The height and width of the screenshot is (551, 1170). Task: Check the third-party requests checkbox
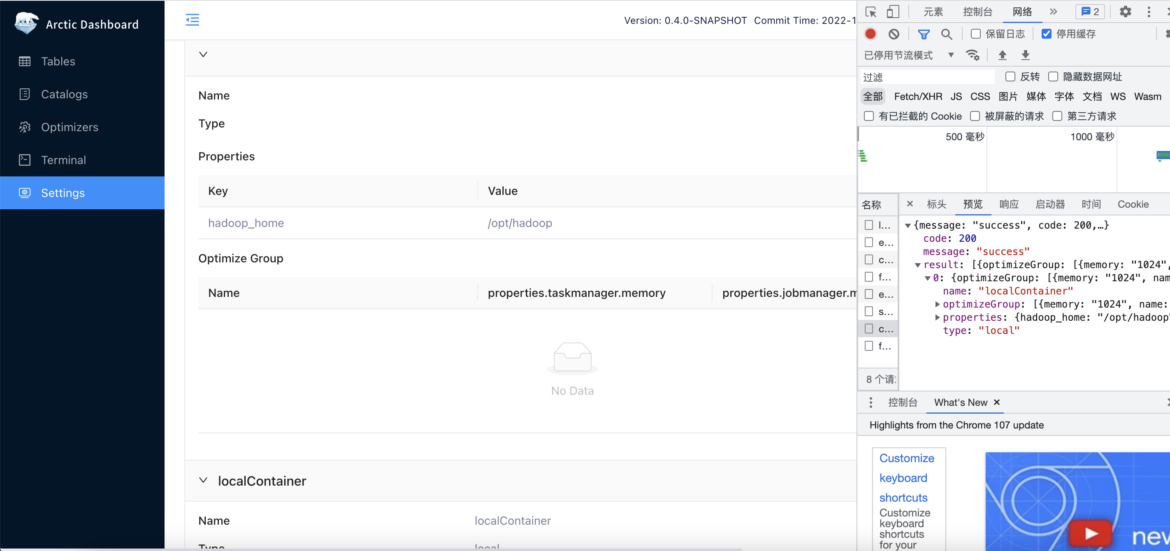(x=1057, y=116)
